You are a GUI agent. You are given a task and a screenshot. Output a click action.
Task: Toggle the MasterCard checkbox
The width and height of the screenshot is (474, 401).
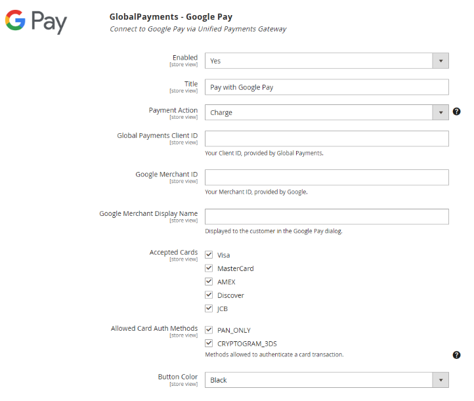pos(209,268)
